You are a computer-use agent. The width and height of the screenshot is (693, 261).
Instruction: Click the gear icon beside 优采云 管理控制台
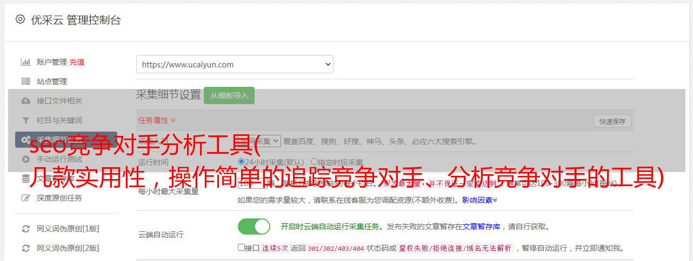click(x=20, y=19)
